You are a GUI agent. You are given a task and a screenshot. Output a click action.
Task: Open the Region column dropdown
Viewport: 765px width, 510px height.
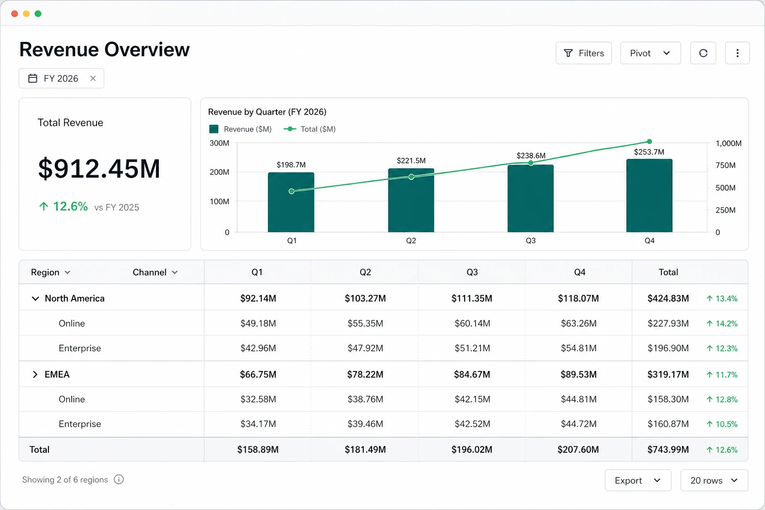point(50,272)
